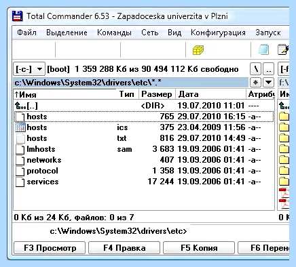Open the [-c-] drive dropdown
Screen dimensions: 296x267
click(x=29, y=68)
